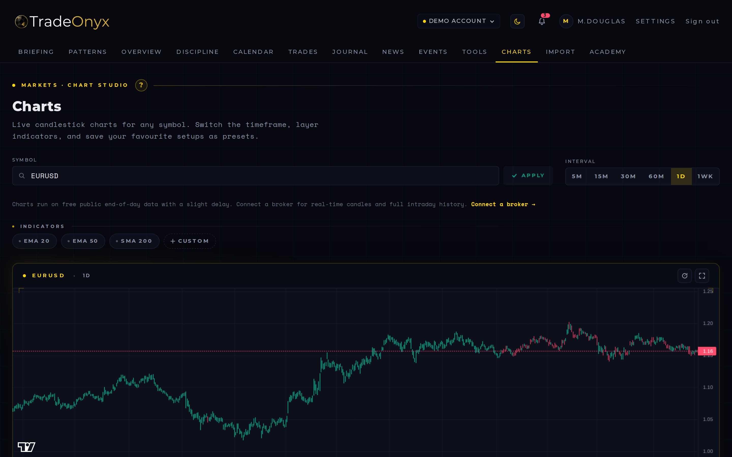Viewport: 732px width, 457px height.
Task: Toggle the SMA 200 indicator
Action: coord(134,241)
